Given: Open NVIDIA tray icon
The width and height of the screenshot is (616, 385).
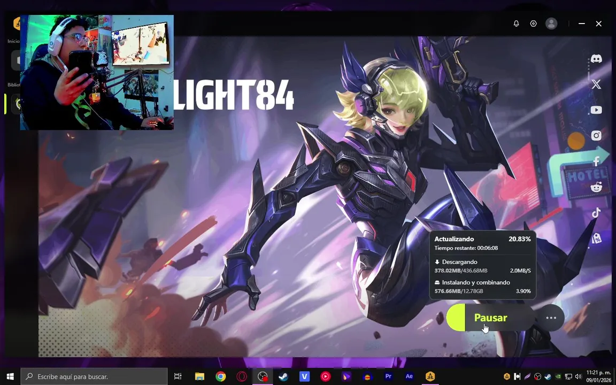Looking at the screenshot, I should point(558,376).
